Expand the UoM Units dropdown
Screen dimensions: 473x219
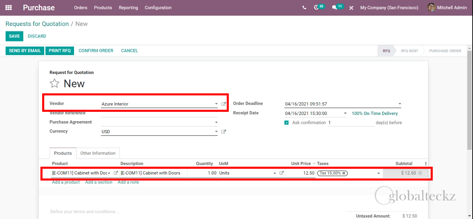275,173
